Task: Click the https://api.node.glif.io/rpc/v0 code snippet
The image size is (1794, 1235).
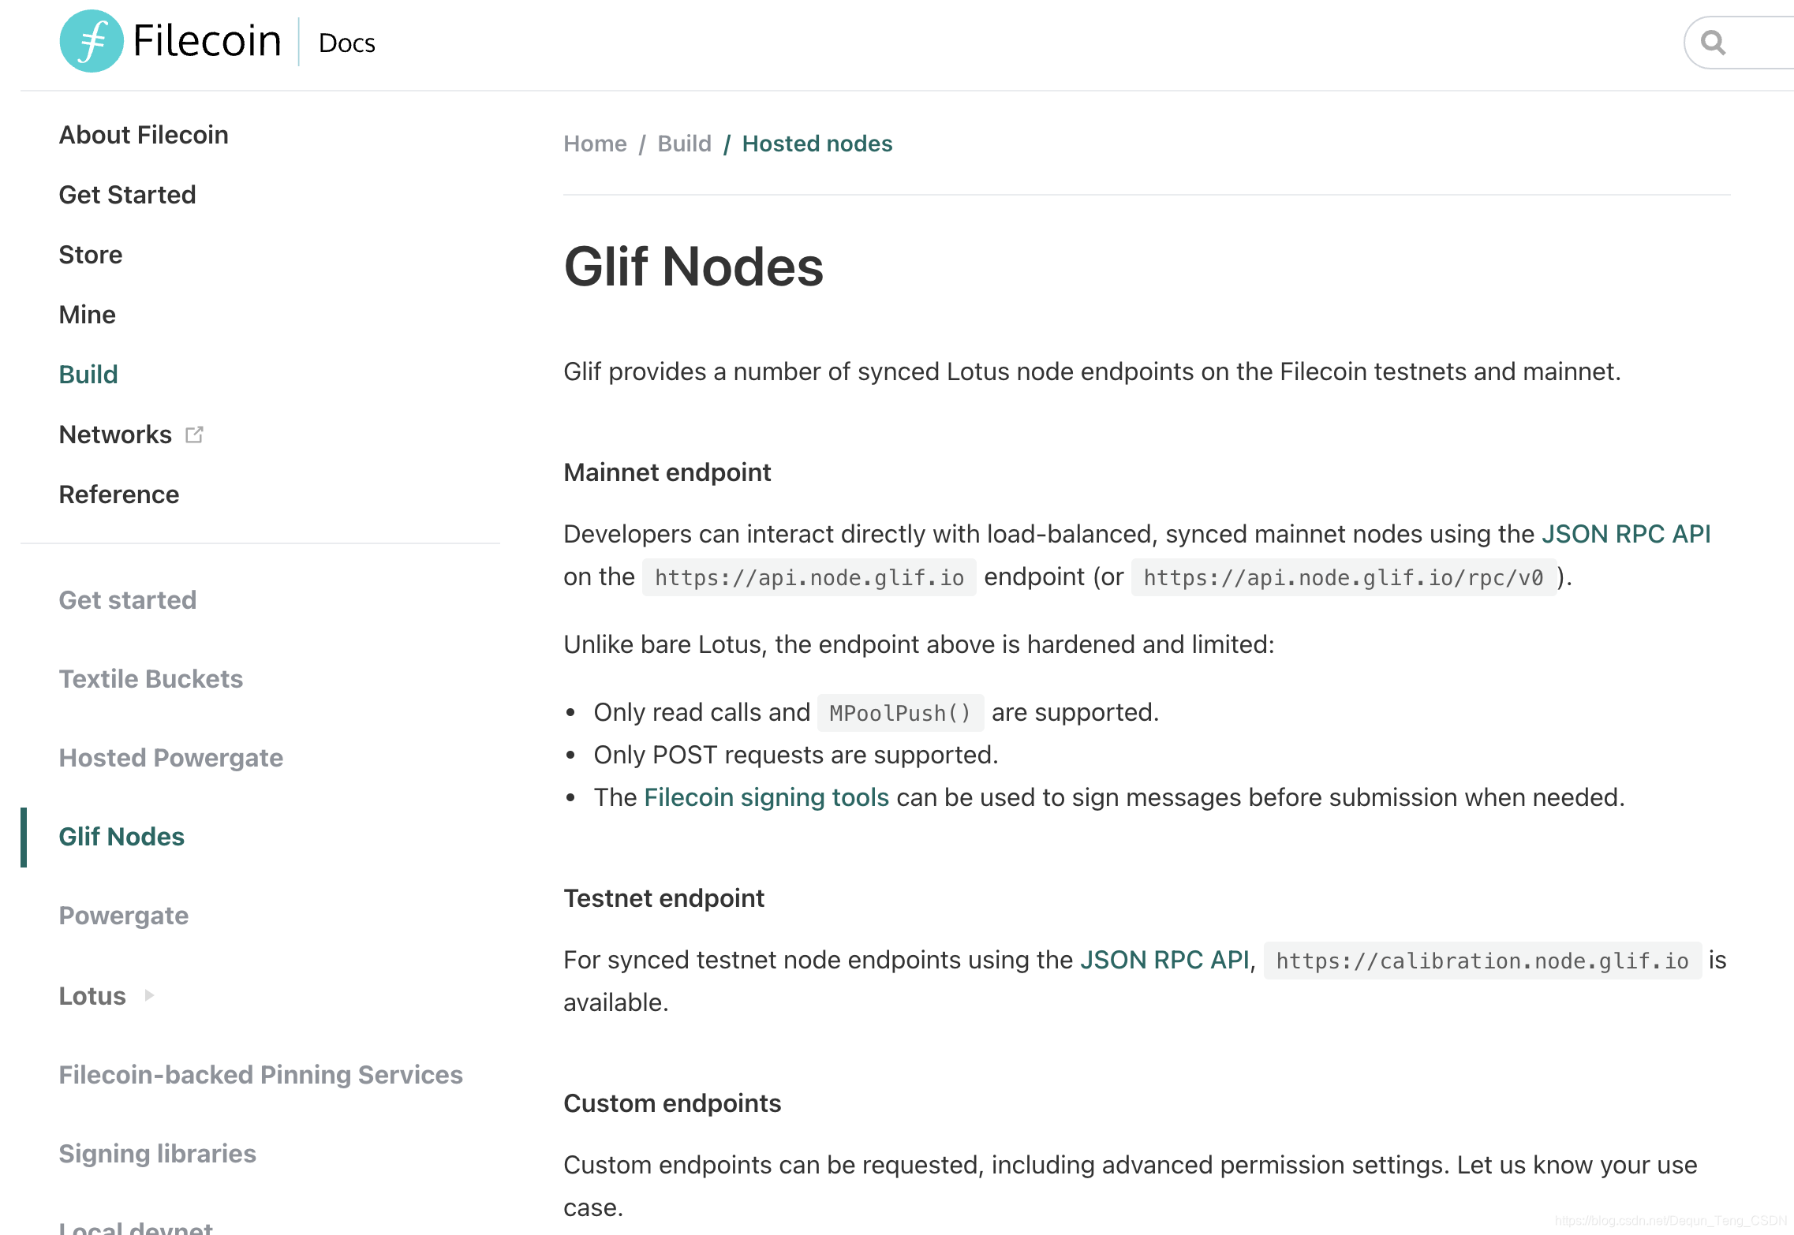Action: (1344, 577)
